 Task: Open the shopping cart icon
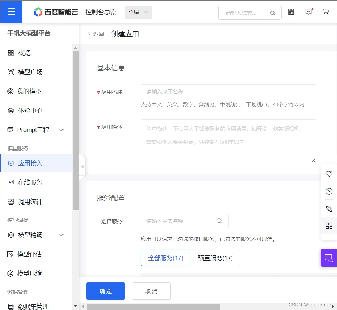[326, 12]
